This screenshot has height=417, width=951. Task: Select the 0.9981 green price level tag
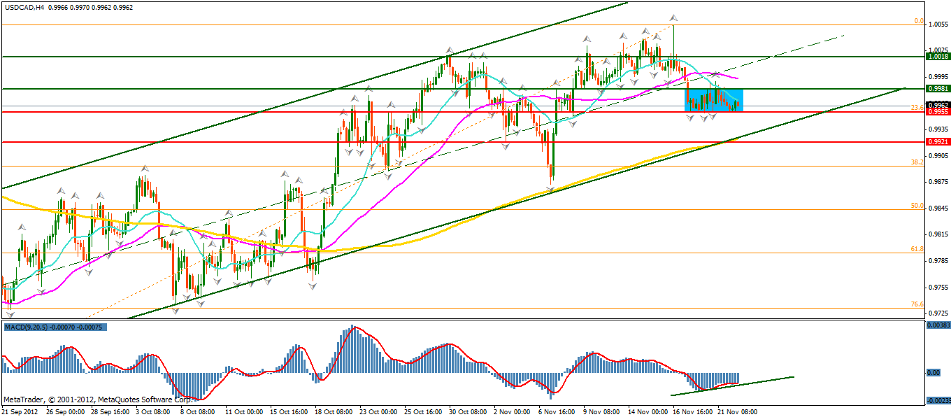click(937, 89)
